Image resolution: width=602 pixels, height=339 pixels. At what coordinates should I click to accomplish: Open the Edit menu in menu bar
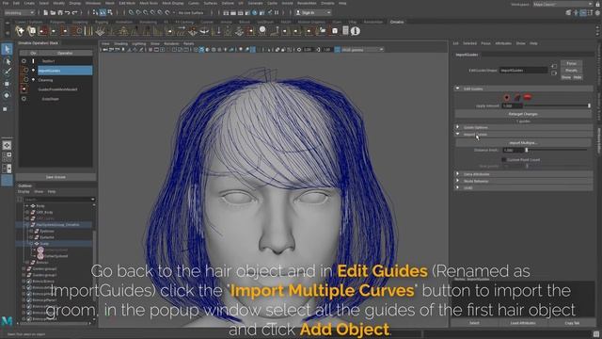(17, 3)
